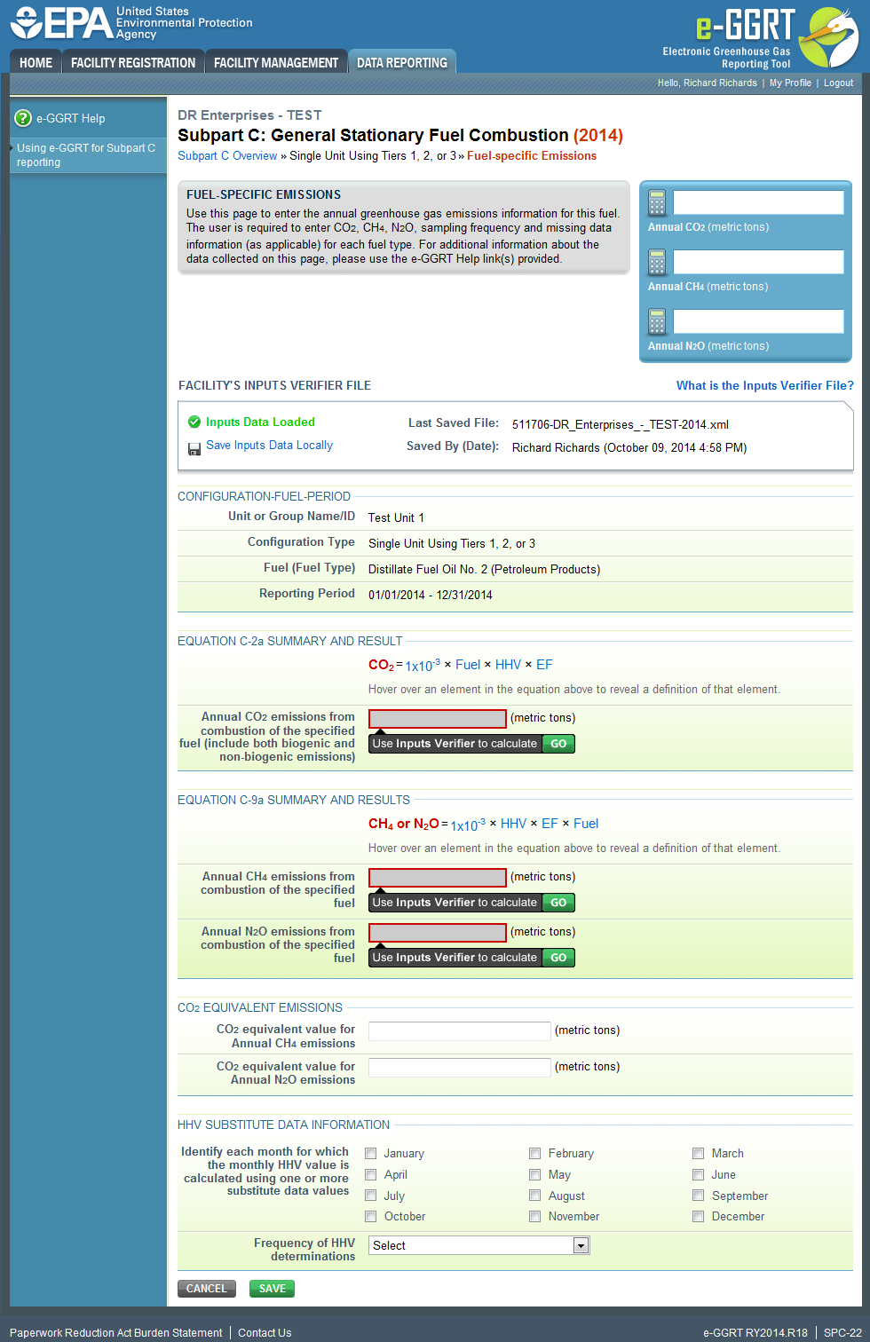Select the DATA REPORTING tab

(x=402, y=62)
